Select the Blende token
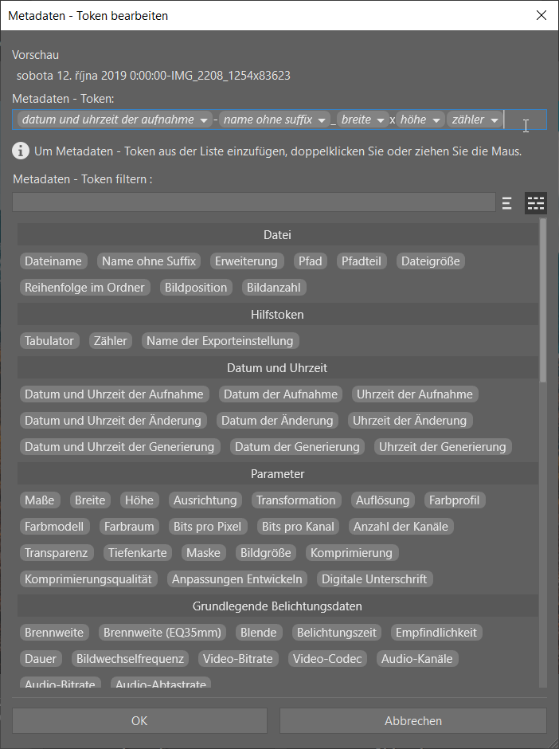The height and width of the screenshot is (749, 559). click(259, 632)
